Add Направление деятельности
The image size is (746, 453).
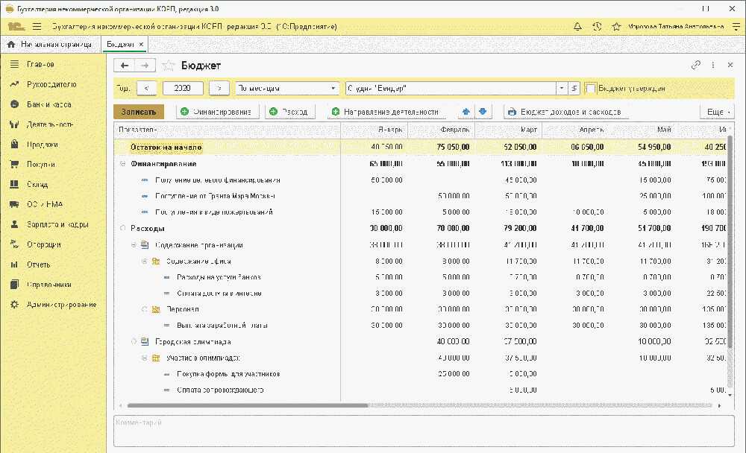point(386,112)
